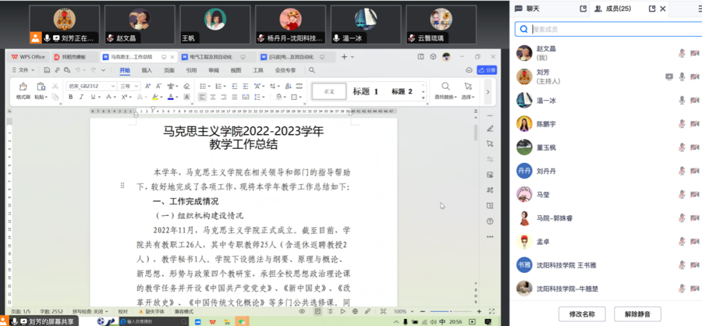Click the bulleted list icon
Image resolution: width=702 pixels, height=326 pixels.
[203, 86]
